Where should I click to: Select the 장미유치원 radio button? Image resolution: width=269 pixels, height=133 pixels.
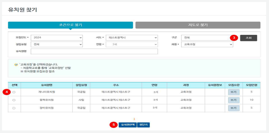click(x=14, y=108)
